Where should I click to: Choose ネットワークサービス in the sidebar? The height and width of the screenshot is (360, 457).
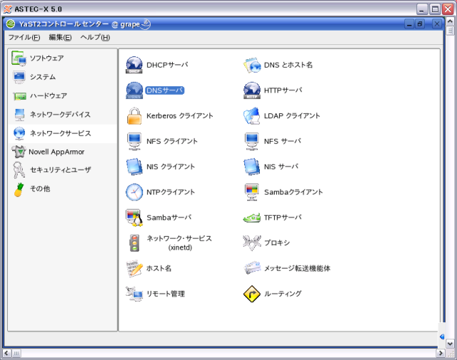tap(62, 133)
